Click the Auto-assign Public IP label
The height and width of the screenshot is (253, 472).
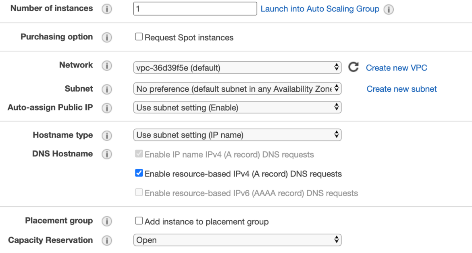(50, 107)
